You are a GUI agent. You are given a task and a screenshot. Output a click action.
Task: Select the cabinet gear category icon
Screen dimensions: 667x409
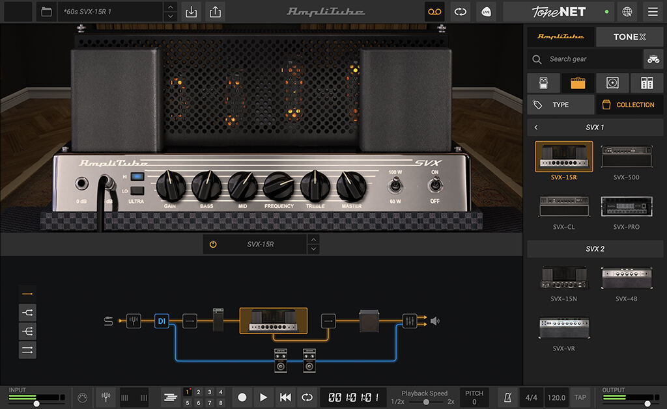[x=612, y=83]
